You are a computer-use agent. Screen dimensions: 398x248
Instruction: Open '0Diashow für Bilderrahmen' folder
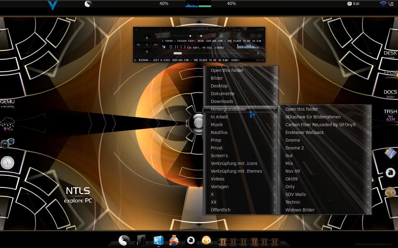[325, 117]
